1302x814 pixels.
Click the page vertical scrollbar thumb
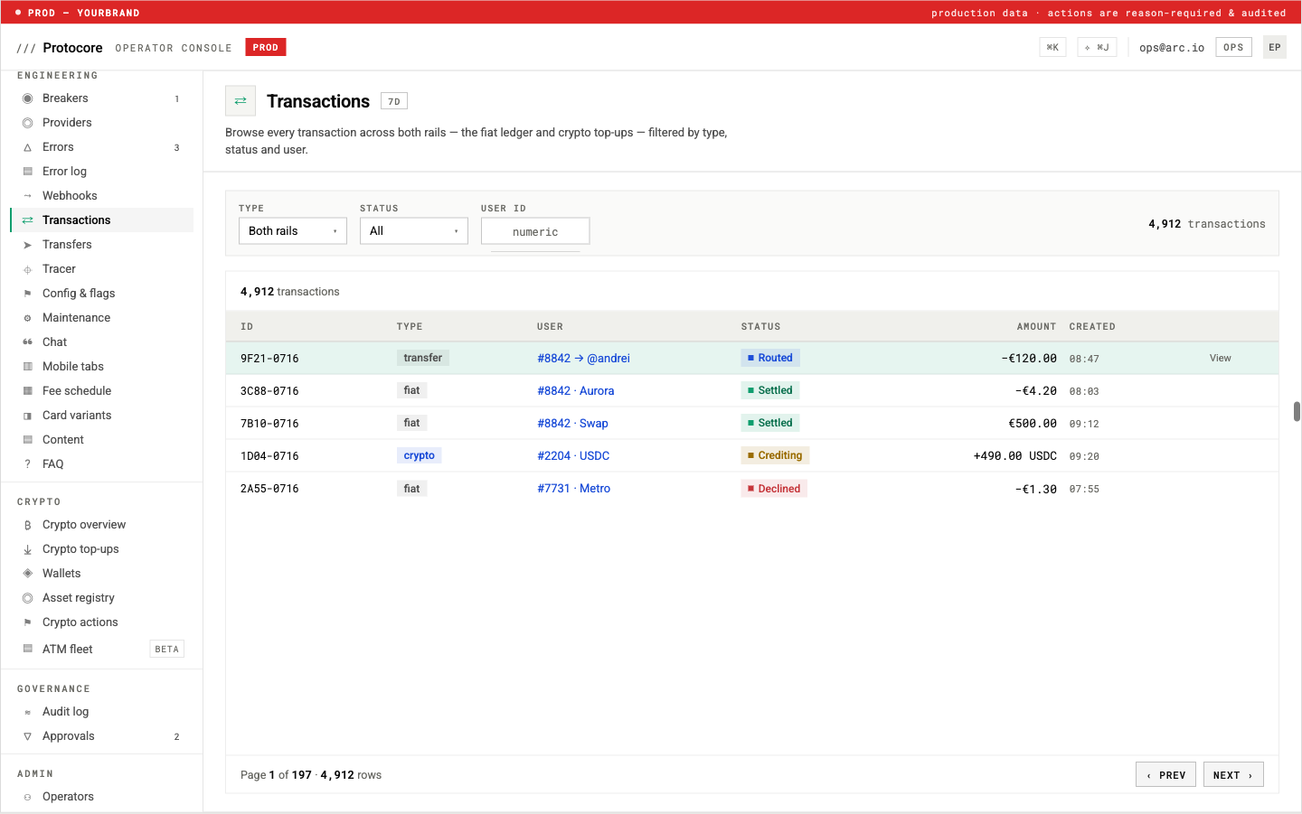(1297, 412)
